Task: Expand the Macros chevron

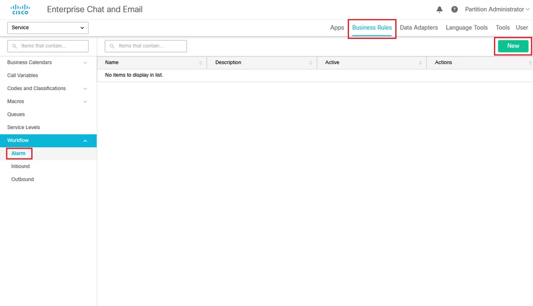Action: pos(85,101)
